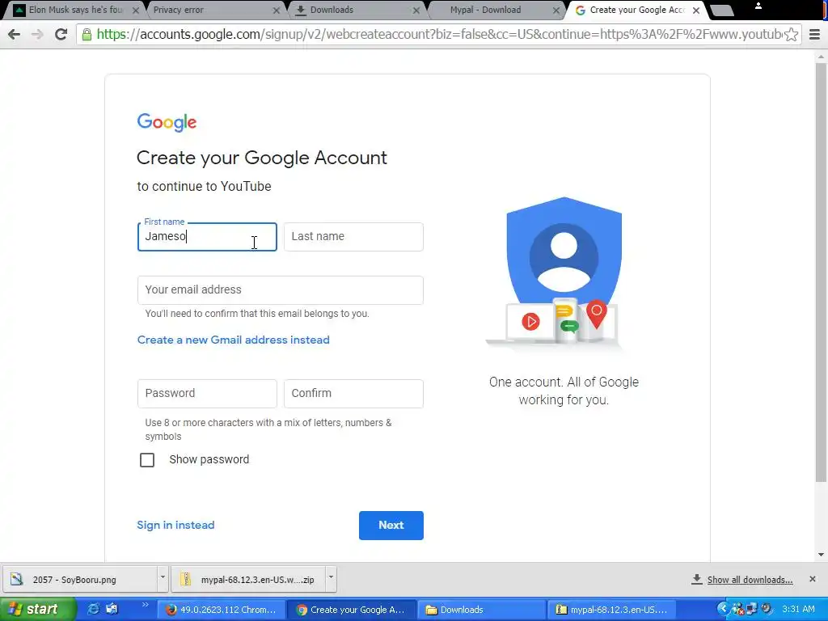
Task: Close the Create your Google Account tab
Action: [696, 10]
